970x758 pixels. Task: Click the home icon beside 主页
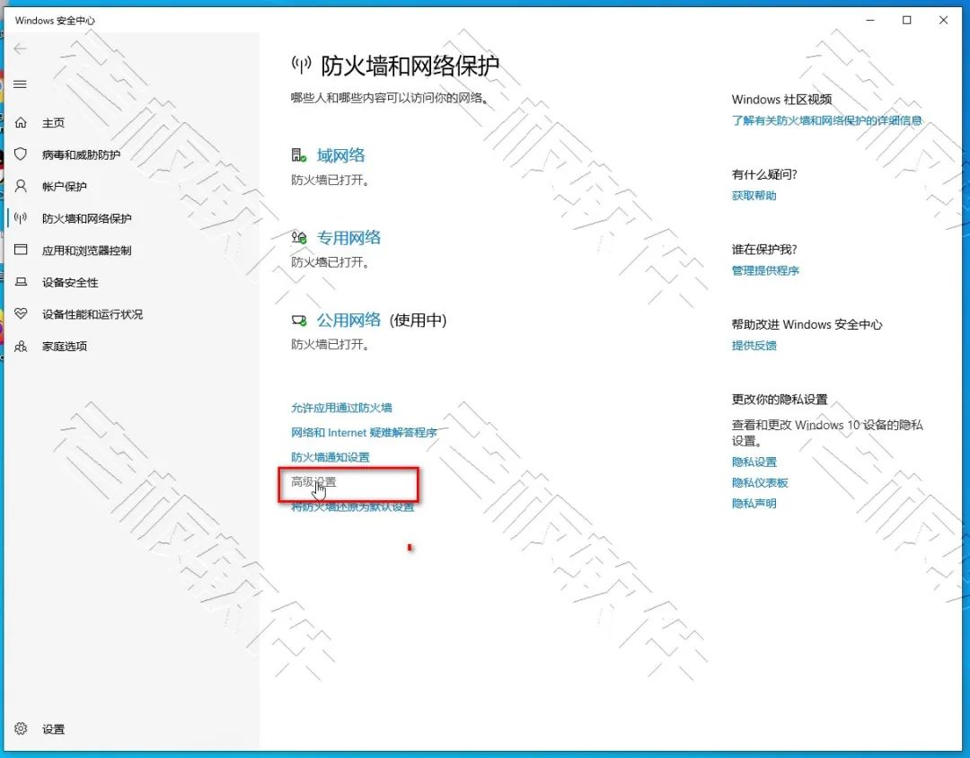[x=21, y=122]
